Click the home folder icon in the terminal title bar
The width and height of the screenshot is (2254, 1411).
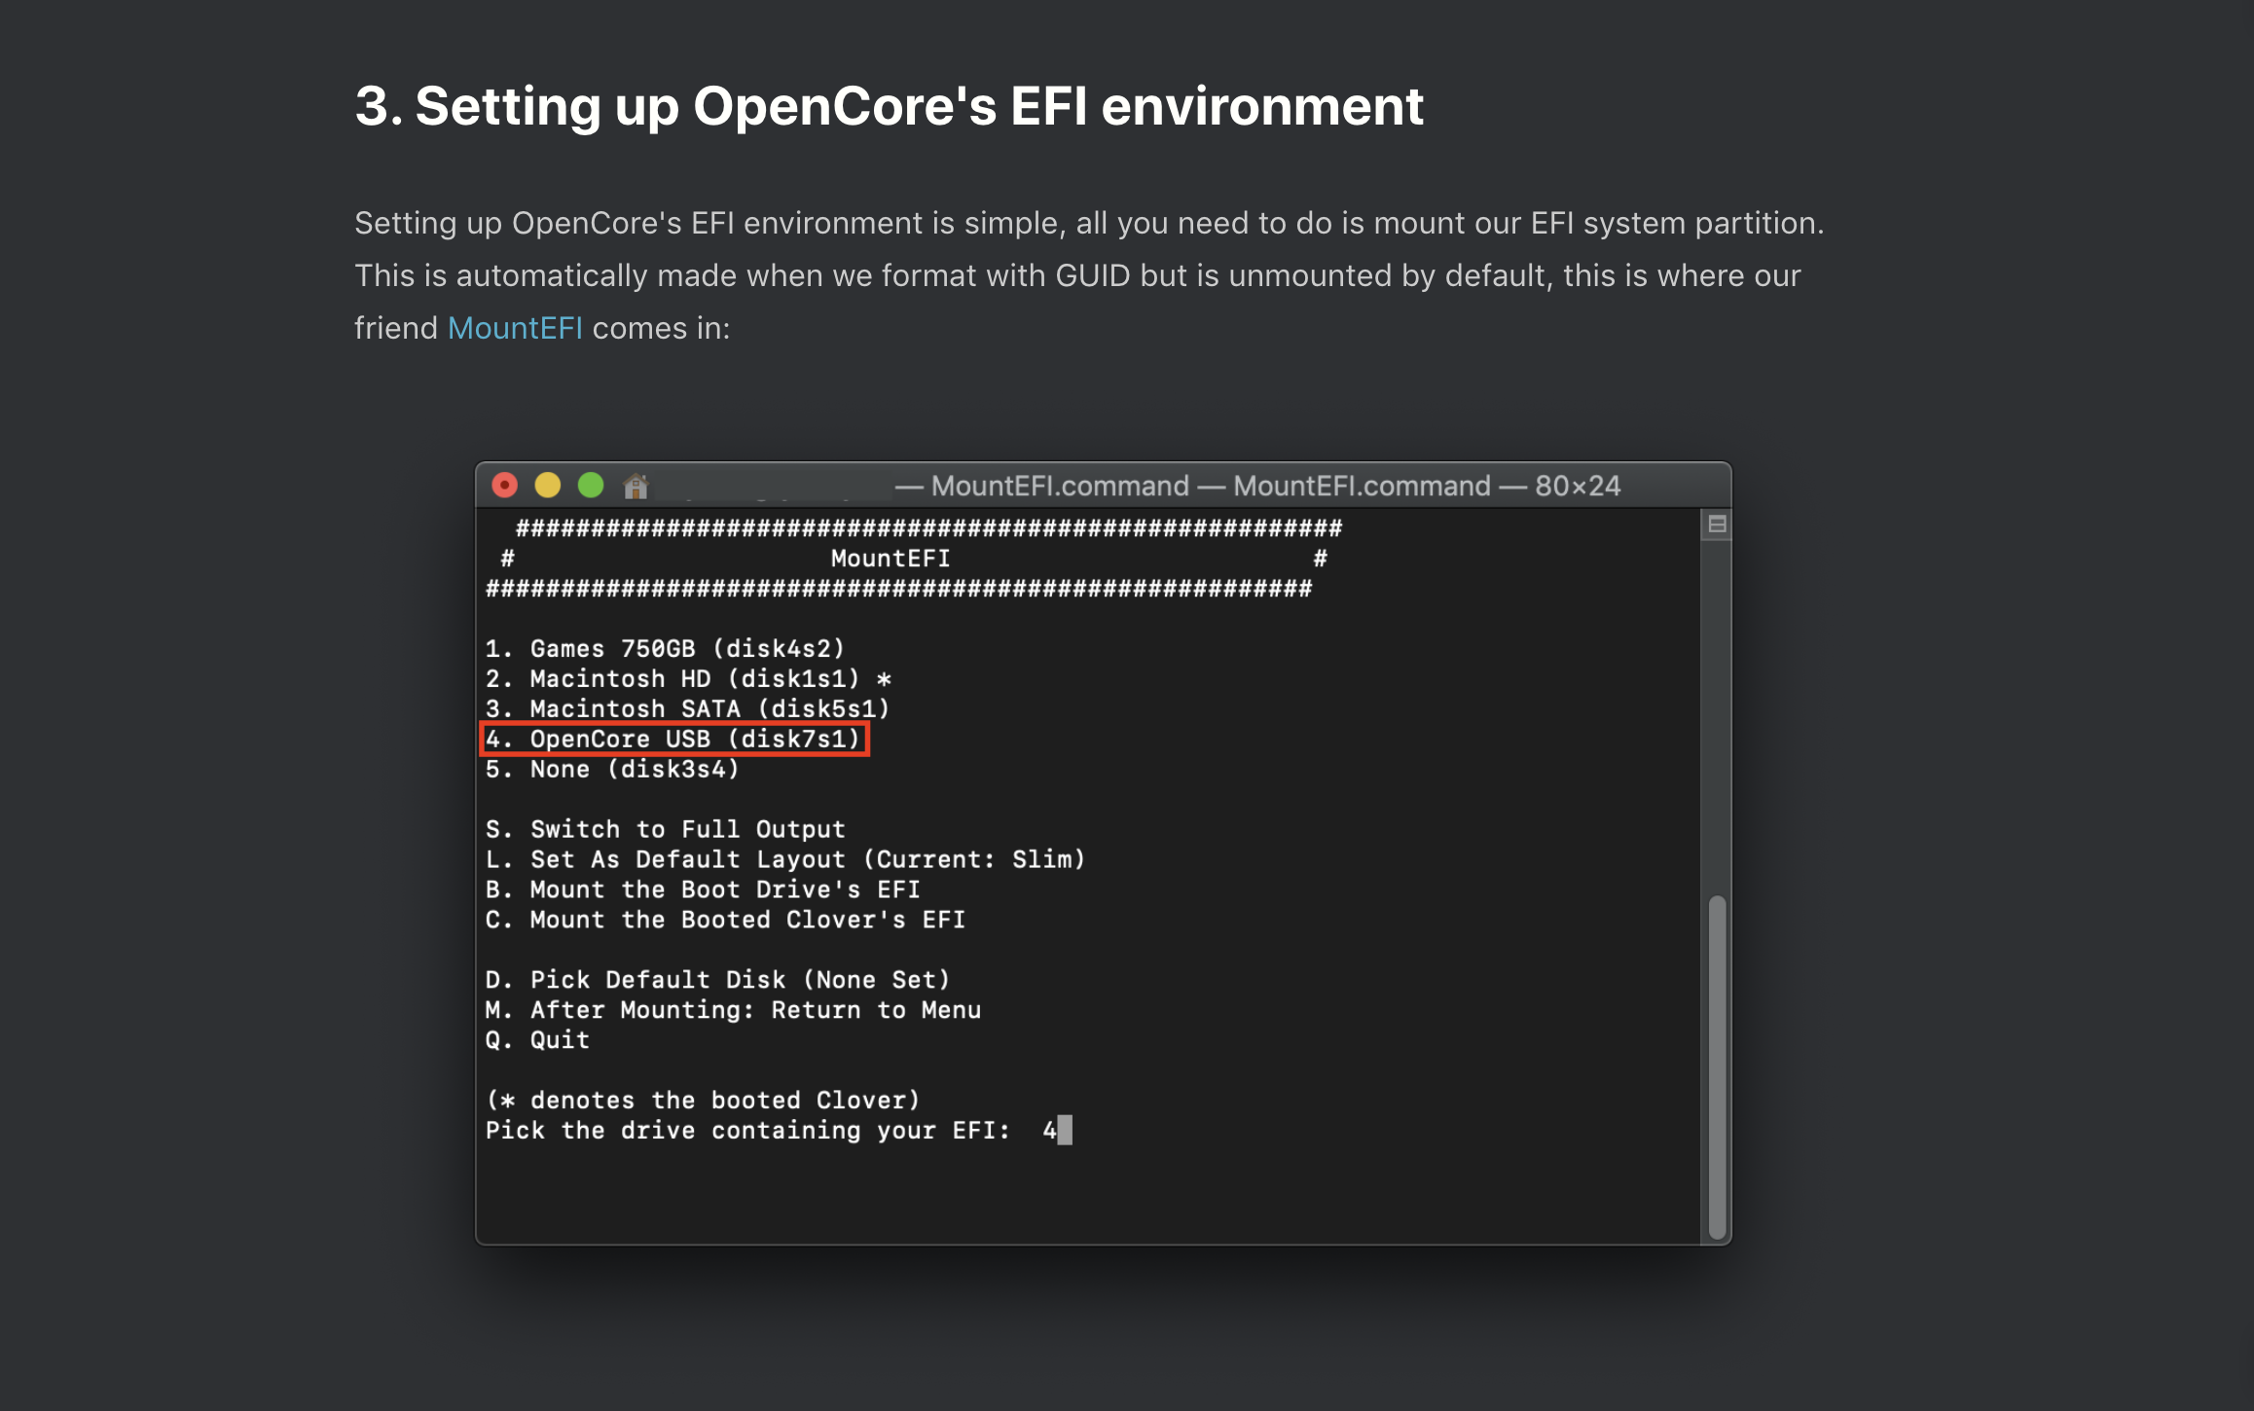coord(636,485)
